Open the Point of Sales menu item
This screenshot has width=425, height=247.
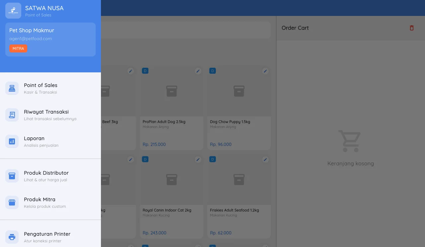click(x=50, y=88)
